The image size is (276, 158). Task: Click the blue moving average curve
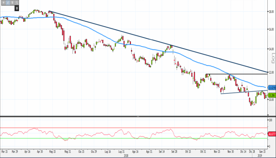click(x=99, y=33)
